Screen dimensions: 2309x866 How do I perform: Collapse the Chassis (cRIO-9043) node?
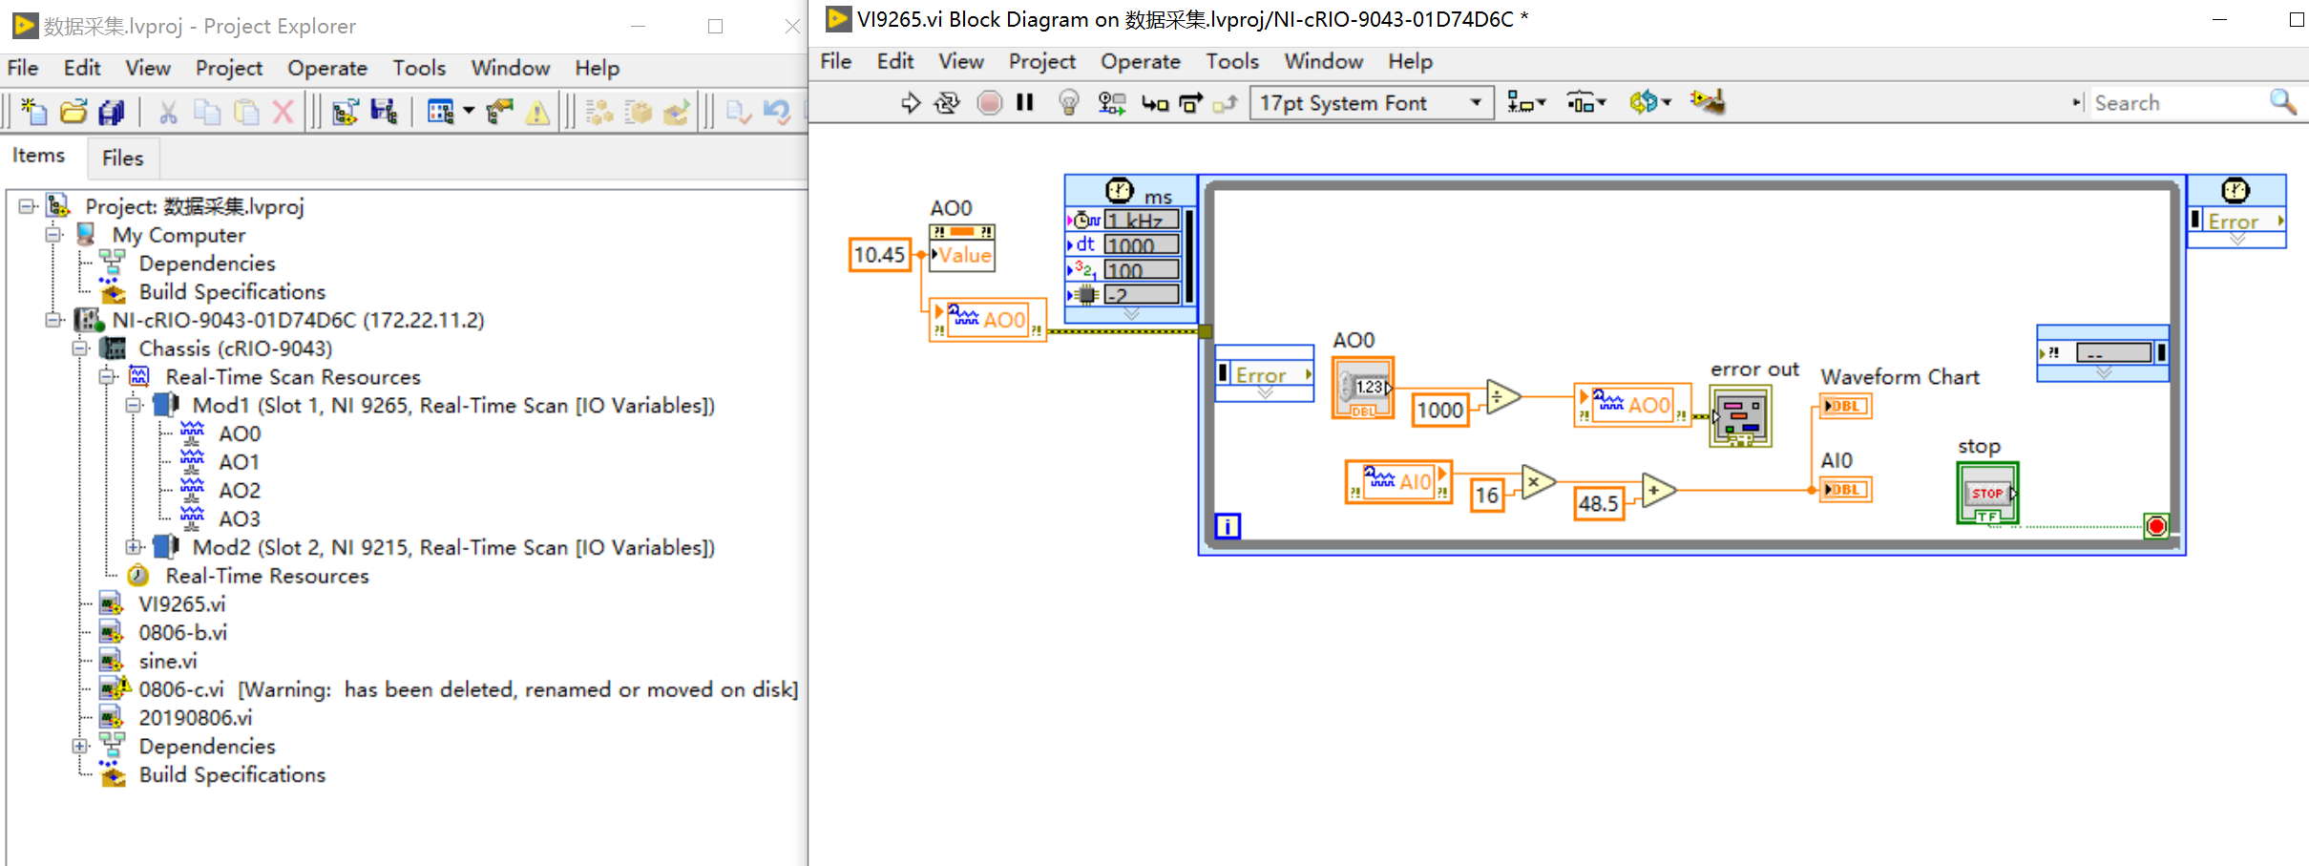(x=80, y=348)
